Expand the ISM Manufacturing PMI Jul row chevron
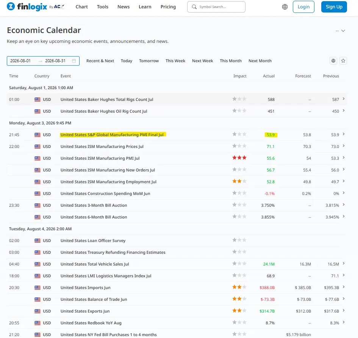The width and height of the screenshot is (358, 338). tap(343, 157)
